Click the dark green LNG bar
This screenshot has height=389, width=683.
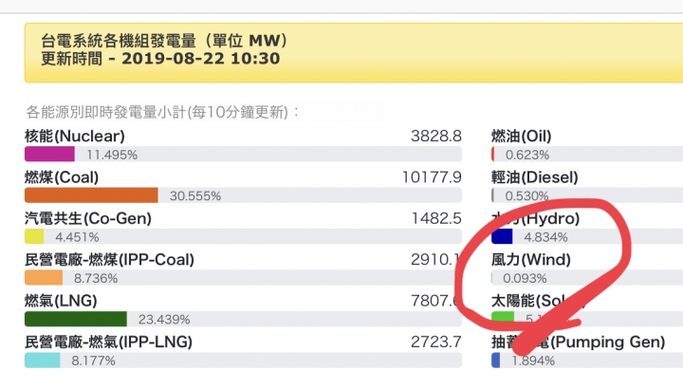[x=76, y=319]
